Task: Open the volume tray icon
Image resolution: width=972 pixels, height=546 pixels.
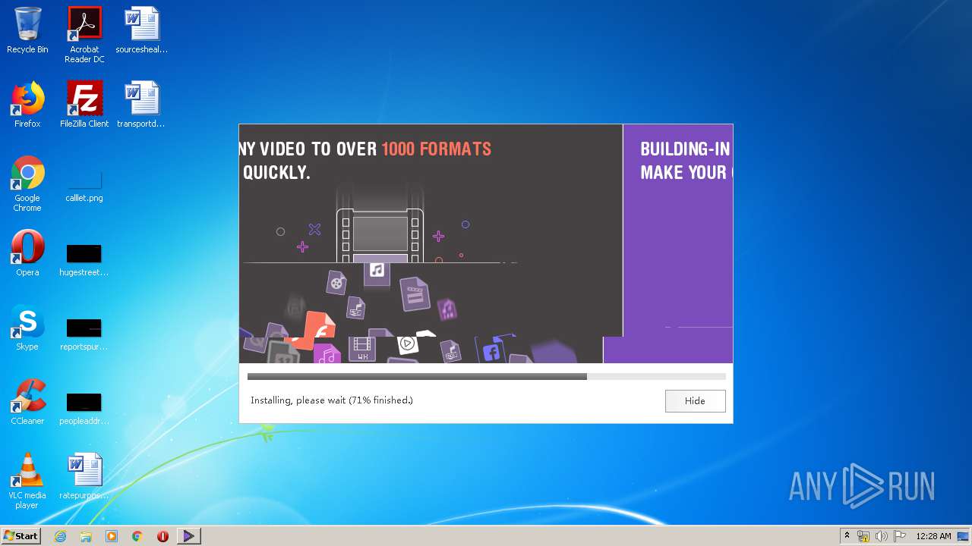Action: pyautogui.click(x=881, y=536)
